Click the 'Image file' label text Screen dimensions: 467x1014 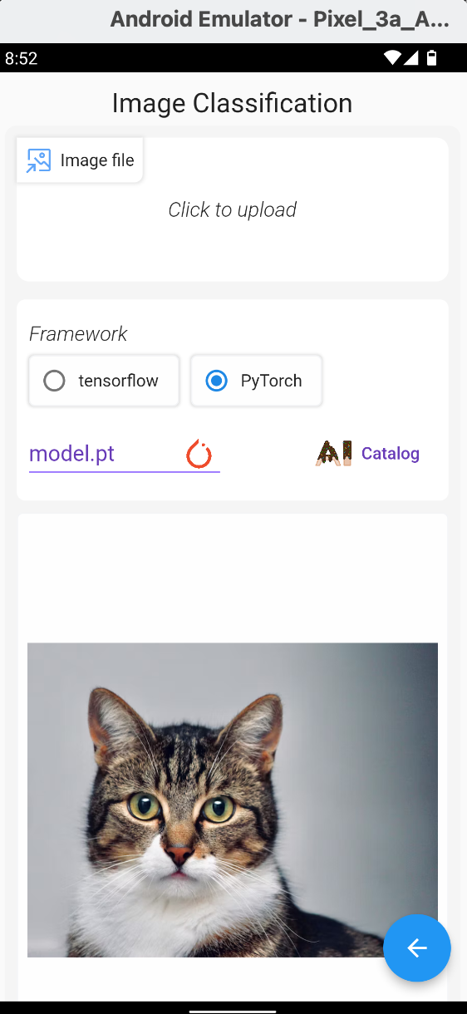point(97,160)
